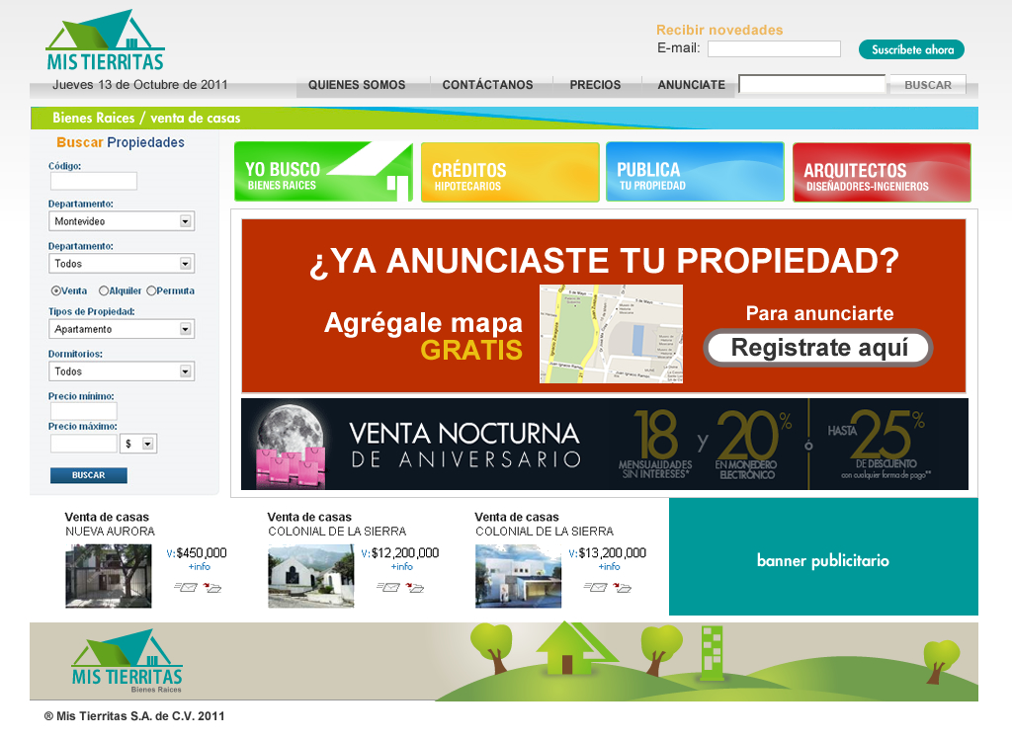1012x741 pixels.
Task: Click the Regístrate aquí button
Action: click(x=818, y=348)
